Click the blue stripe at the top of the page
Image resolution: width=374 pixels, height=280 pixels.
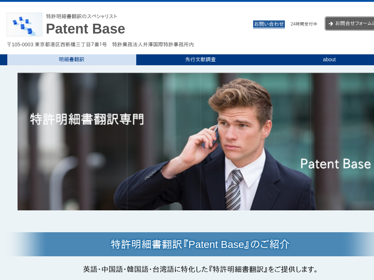[x=187, y=1]
